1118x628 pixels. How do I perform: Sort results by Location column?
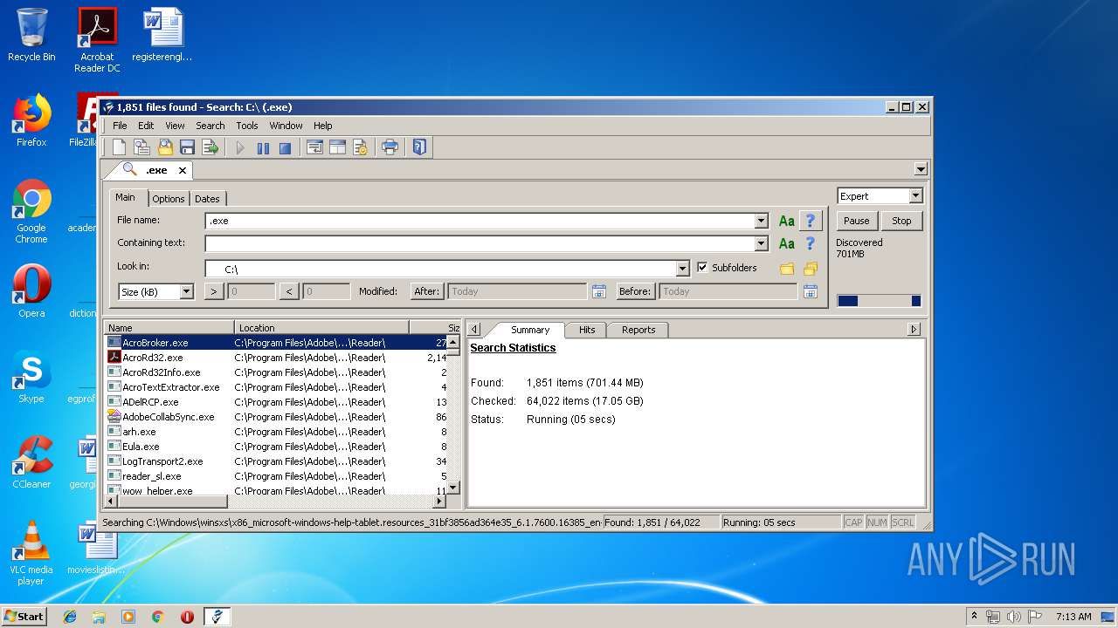pos(321,328)
